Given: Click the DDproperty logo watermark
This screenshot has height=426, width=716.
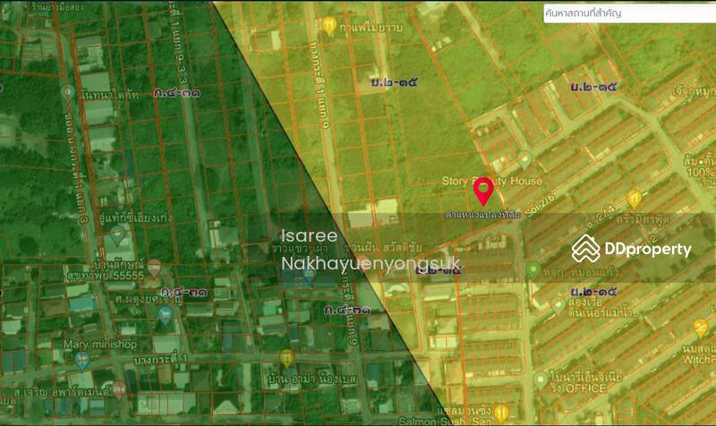Looking at the screenshot, I should tap(632, 249).
